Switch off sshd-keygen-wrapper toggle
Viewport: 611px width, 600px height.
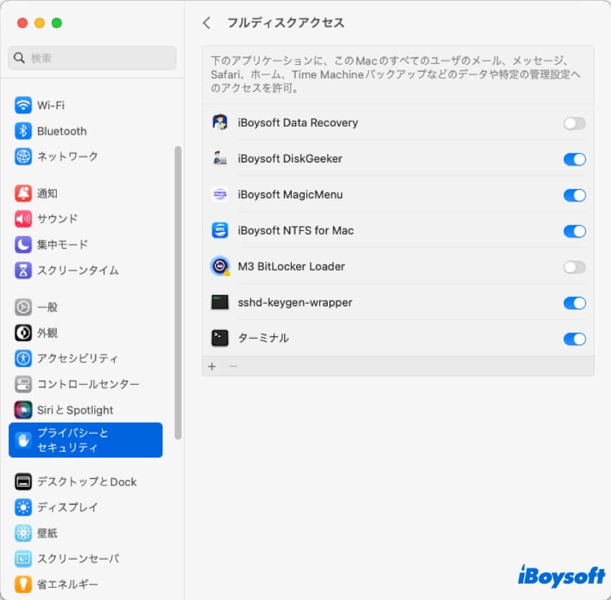tap(574, 303)
